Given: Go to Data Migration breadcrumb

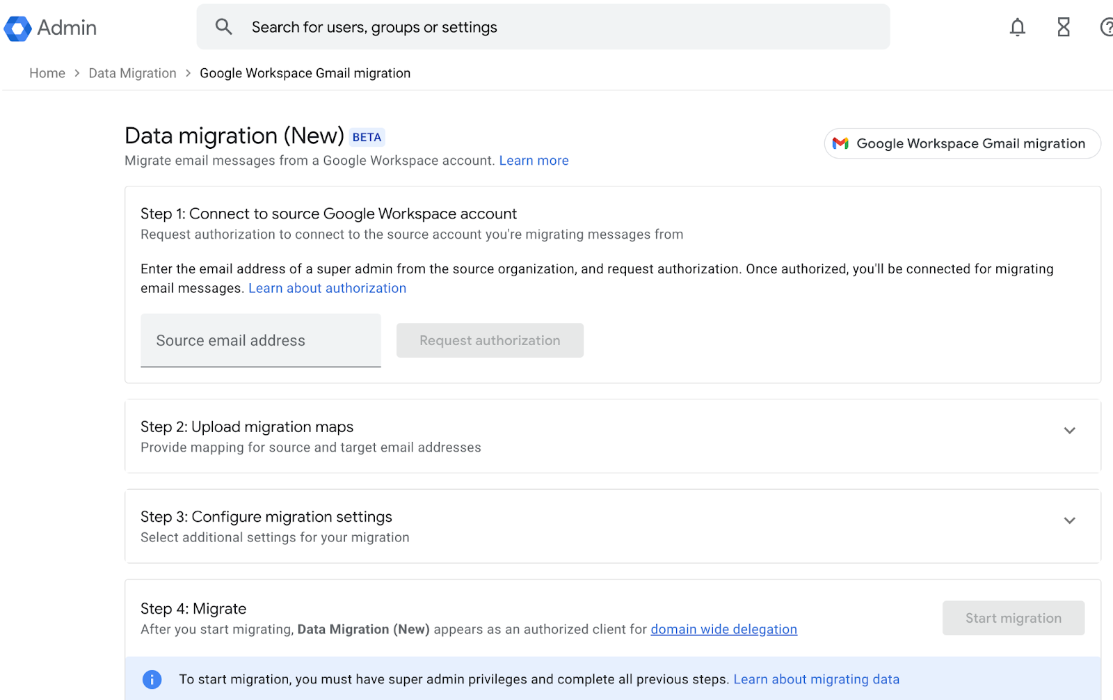Looking at the screenshot, I should 132,73.
